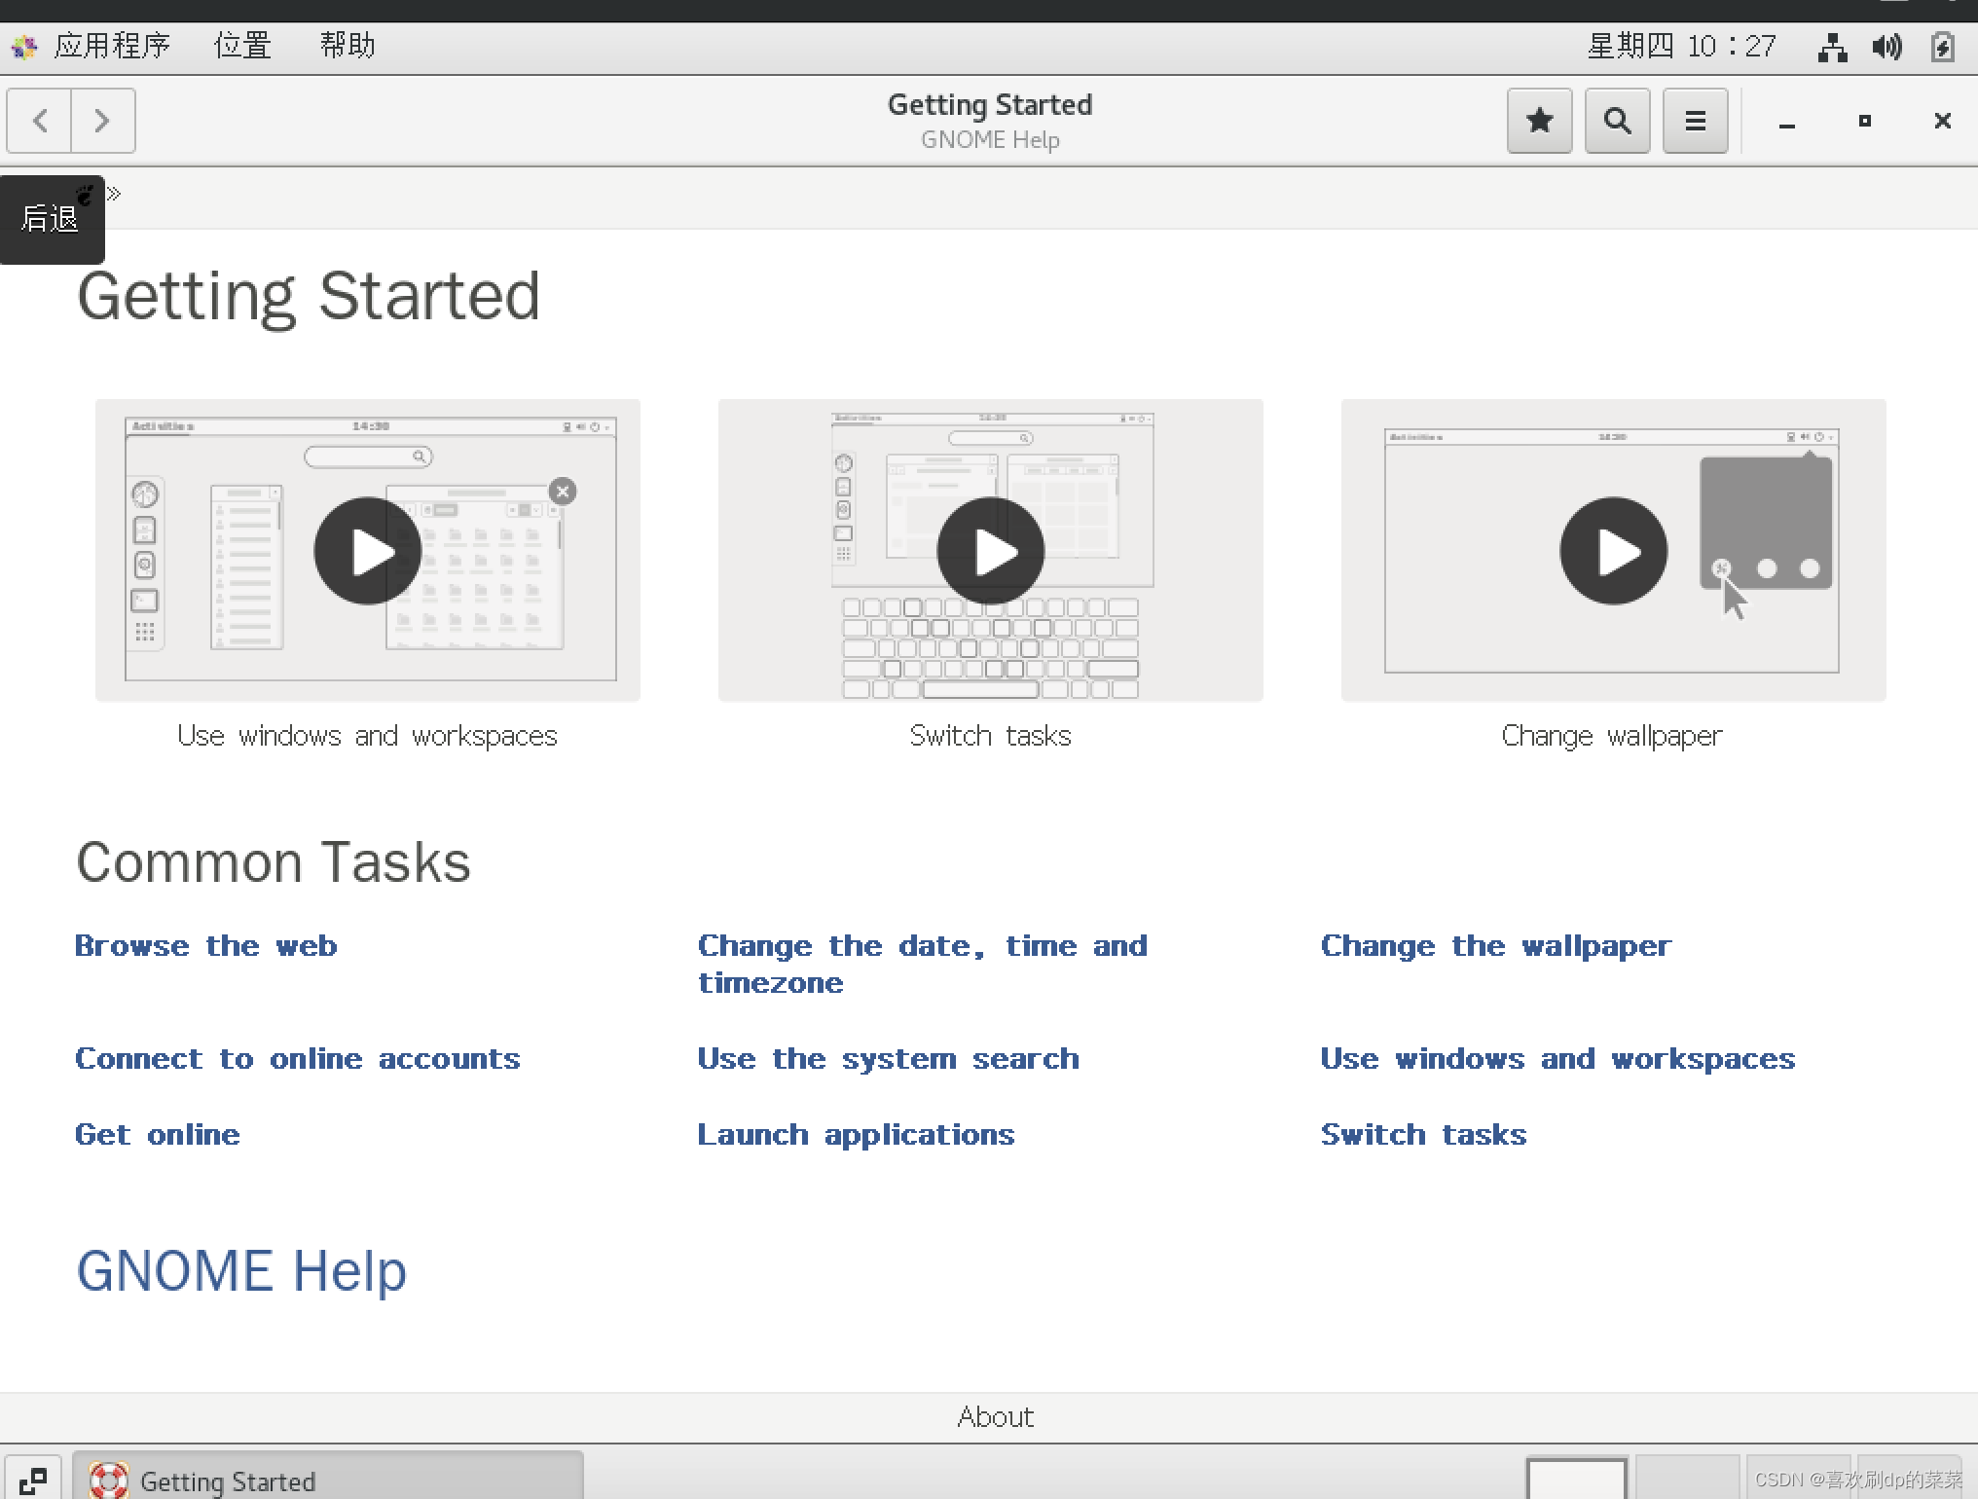The image size is (1978, 1499).
Task: Open the hamburger menu button
Action: [x=1695, y=121]
